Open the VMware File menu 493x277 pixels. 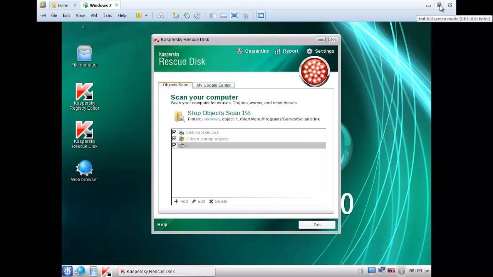click(54, 16)
